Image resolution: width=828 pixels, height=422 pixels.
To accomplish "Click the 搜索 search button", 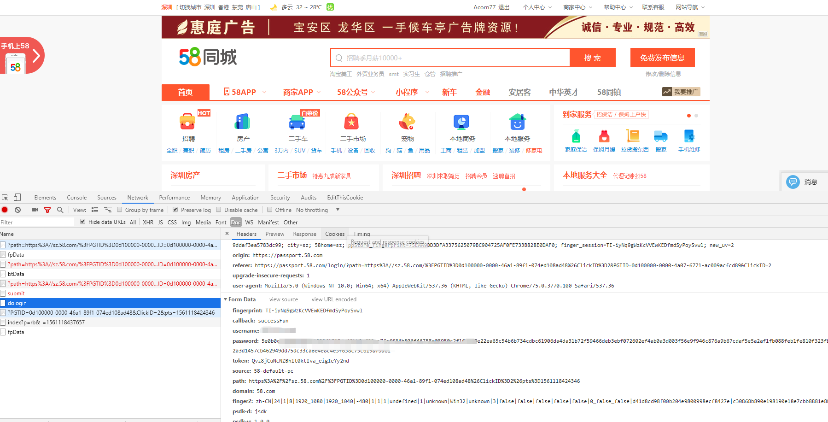I will [x=592, y=58].
